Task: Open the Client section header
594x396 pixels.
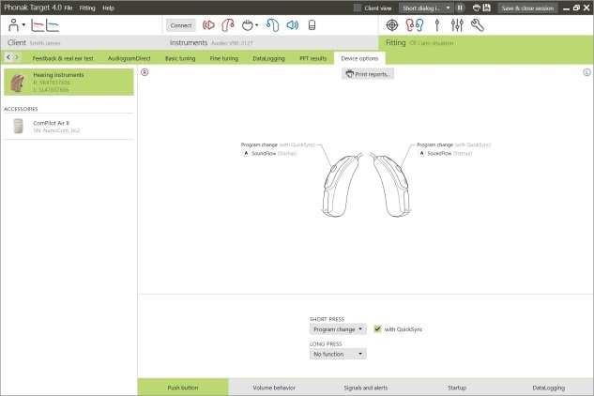Action: coord(17,42)
